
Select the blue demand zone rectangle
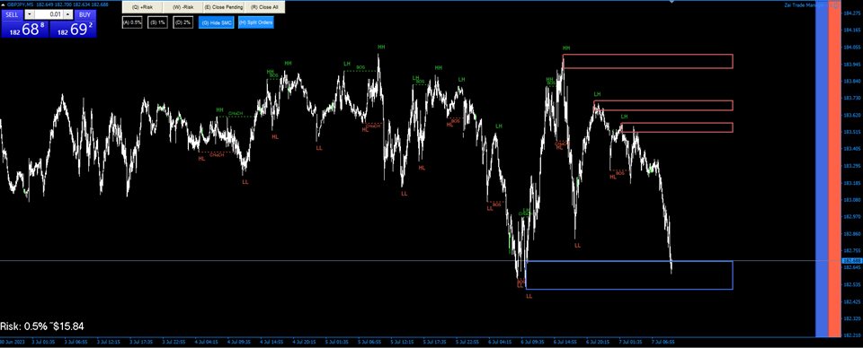pyautogui.click(x=629, y=275)
